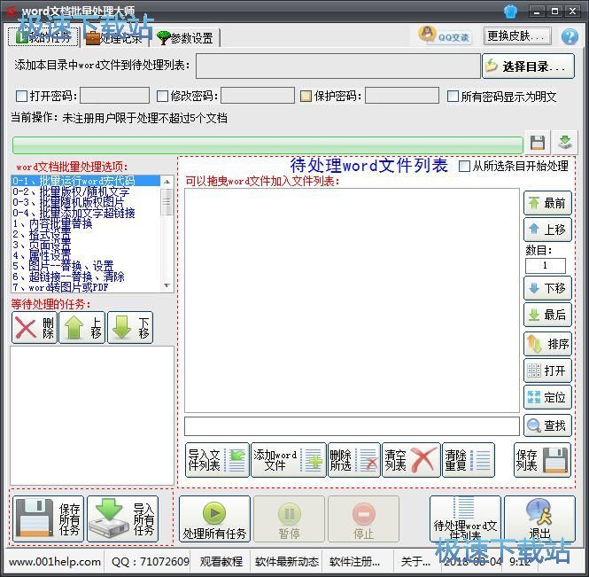Move pending task down with 下移 arrow
Image resolution: width=589 pixels, height=577 pixels.
point(130,328)
